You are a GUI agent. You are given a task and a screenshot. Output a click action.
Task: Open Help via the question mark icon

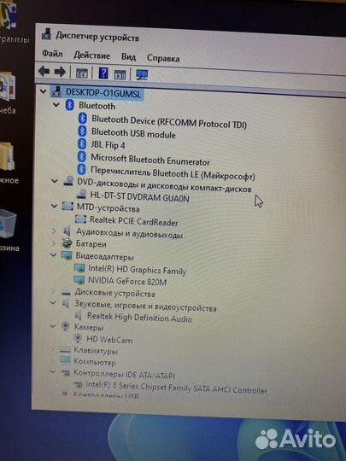pos(103,73)
